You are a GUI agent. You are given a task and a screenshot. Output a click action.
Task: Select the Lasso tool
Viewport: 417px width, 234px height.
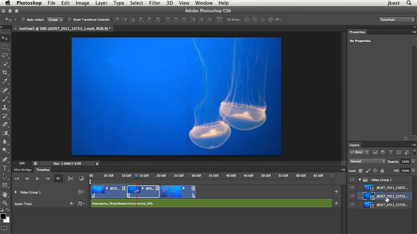5,55
